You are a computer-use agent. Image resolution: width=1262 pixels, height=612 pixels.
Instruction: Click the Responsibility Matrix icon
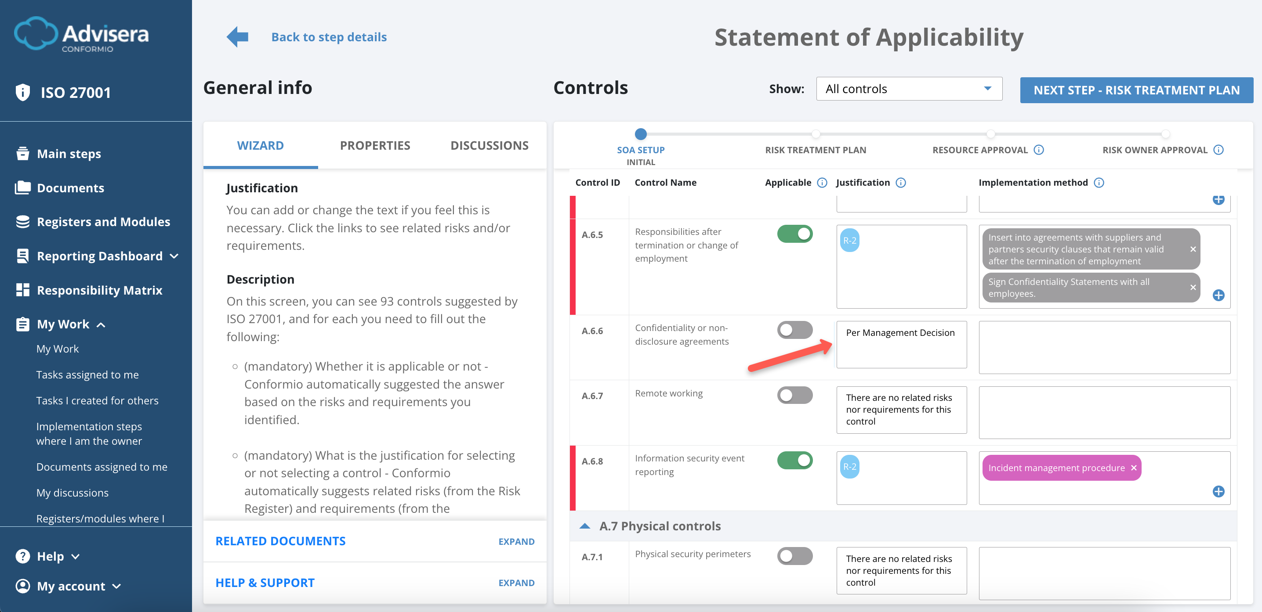[23, 290]
